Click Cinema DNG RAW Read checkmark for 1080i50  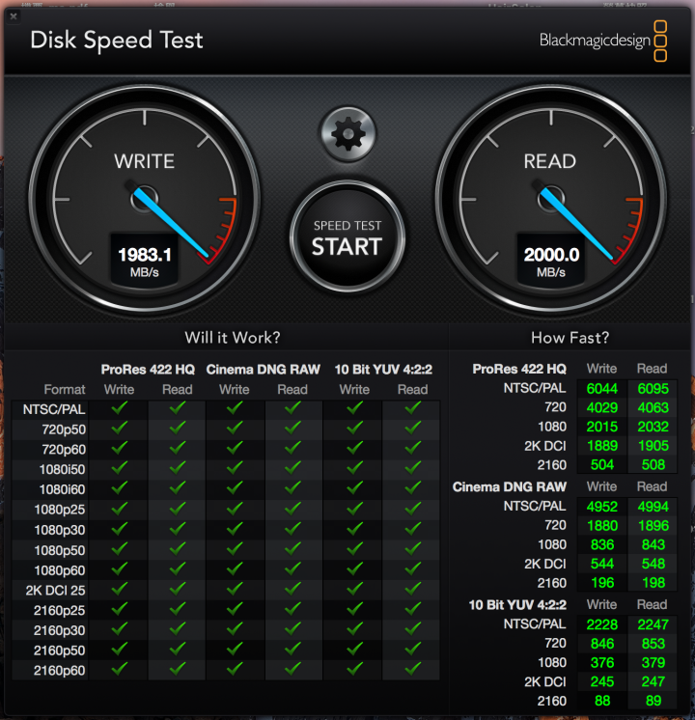point(292,468)
